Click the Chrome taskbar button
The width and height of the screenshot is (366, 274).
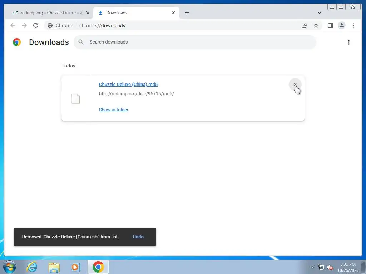[x=98, y=267]
